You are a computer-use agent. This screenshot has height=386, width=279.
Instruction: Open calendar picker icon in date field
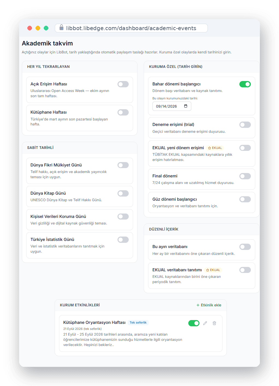pyautogui.click(x=186, y=106)
